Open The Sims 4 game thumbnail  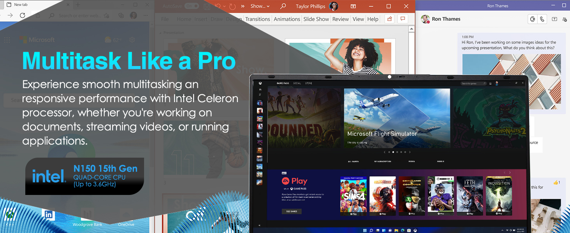pyautogui.click(x=353, y=196)
